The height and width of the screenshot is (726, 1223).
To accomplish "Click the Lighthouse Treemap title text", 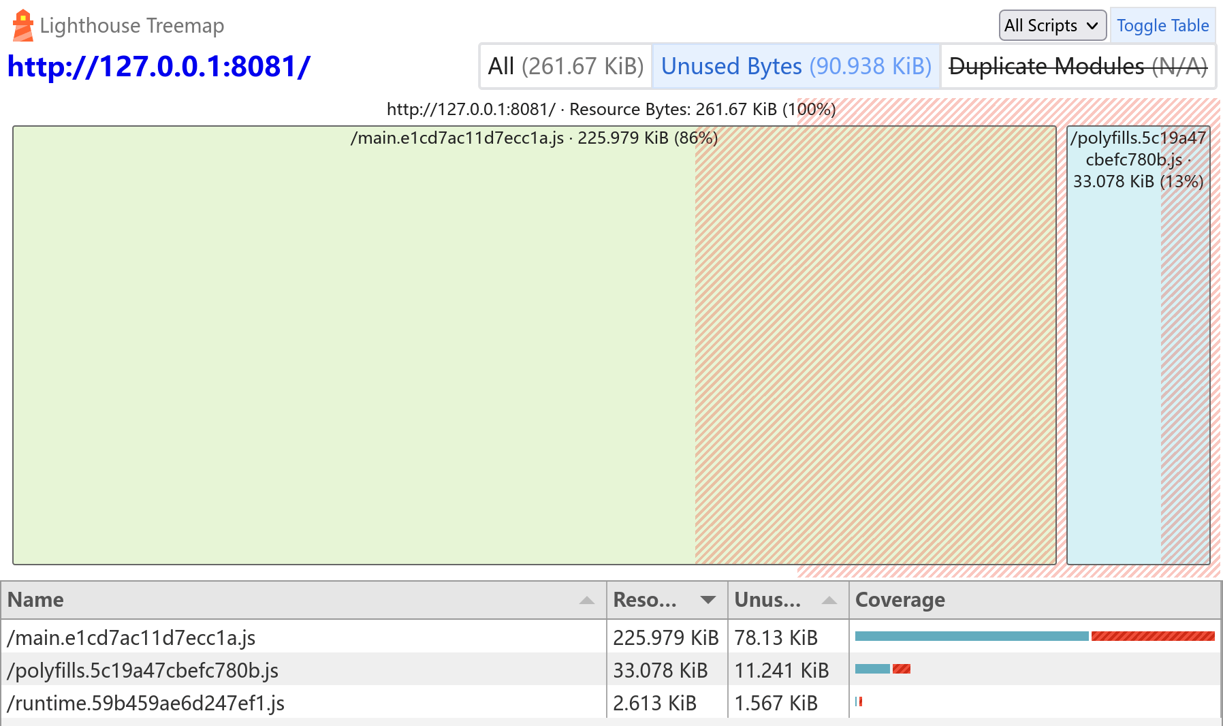I will (131, 26).
